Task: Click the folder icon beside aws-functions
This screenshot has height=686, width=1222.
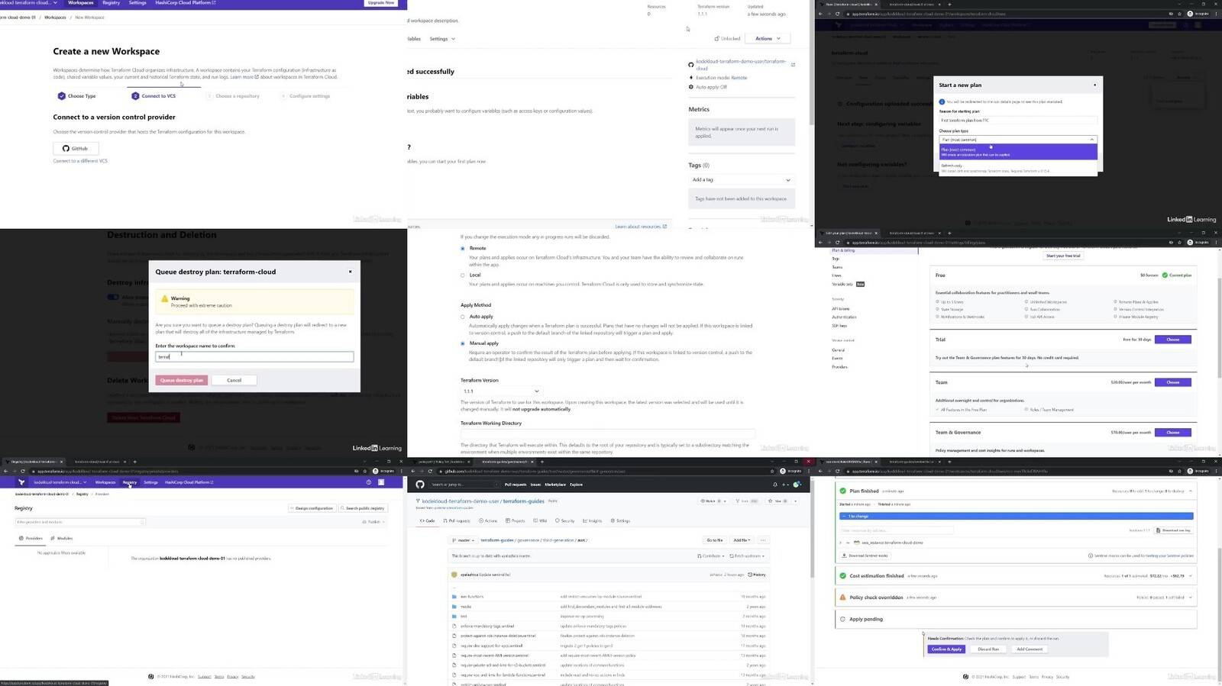Action: coord(454,597)
